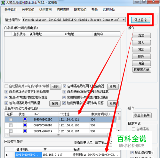Toggle the 自动隔离 checkbox under 隔离方式
This screenshot has width=160, height=158.
click(133, 129)
